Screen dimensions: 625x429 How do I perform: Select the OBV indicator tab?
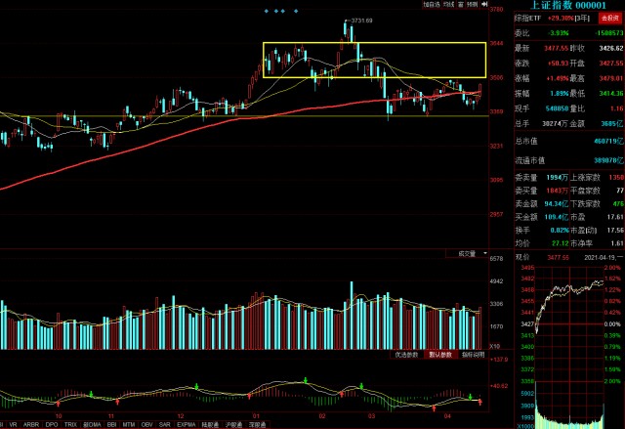[146, 424]
